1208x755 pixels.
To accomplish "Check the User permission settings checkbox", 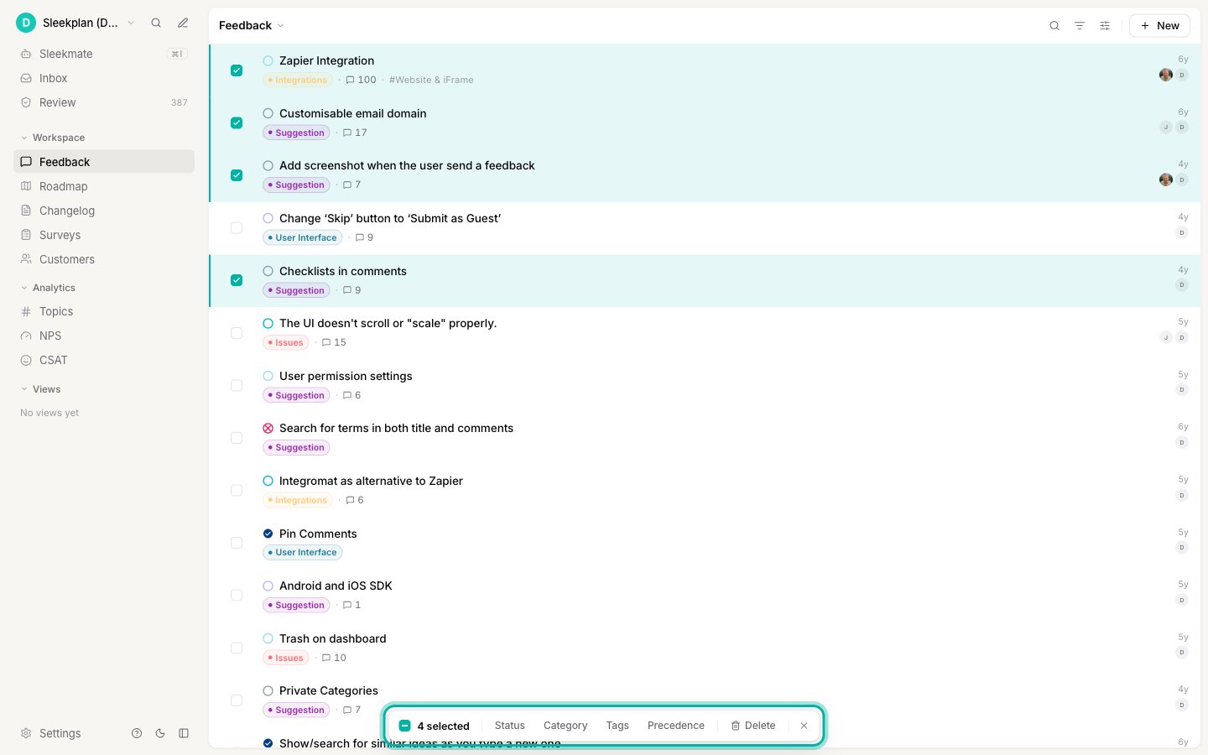I will 237,386.
